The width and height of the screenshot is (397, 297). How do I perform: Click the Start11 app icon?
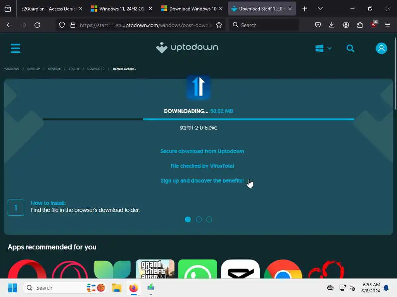pyautogui.click(x=198, y=87)
